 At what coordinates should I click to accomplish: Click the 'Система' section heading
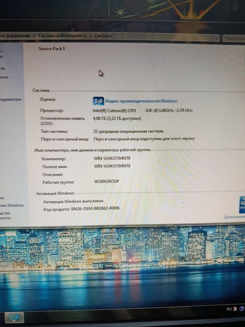(x=41, y=90)
